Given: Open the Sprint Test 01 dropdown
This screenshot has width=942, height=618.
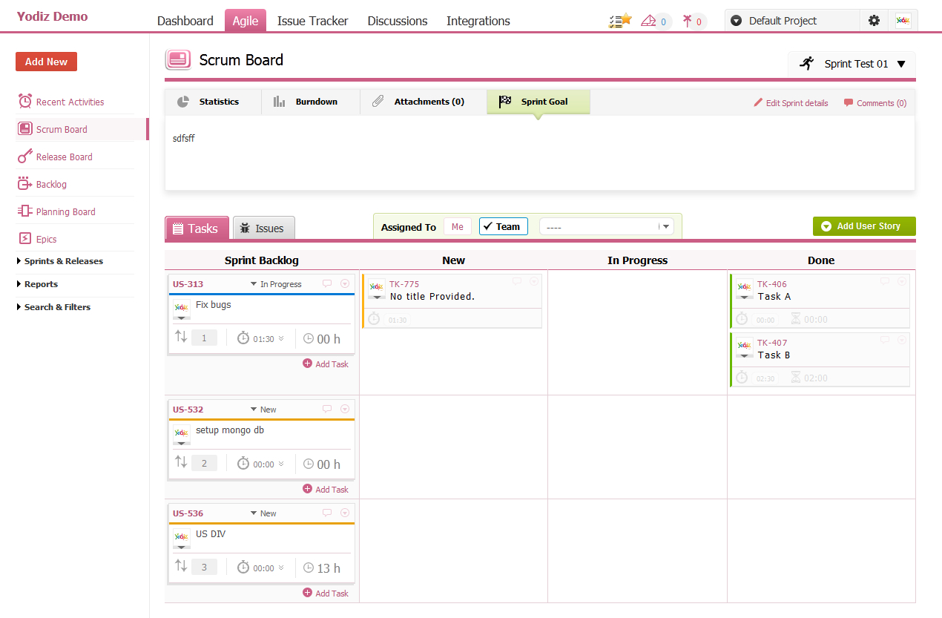Looking at the screenshot, I should coord(852,64).
